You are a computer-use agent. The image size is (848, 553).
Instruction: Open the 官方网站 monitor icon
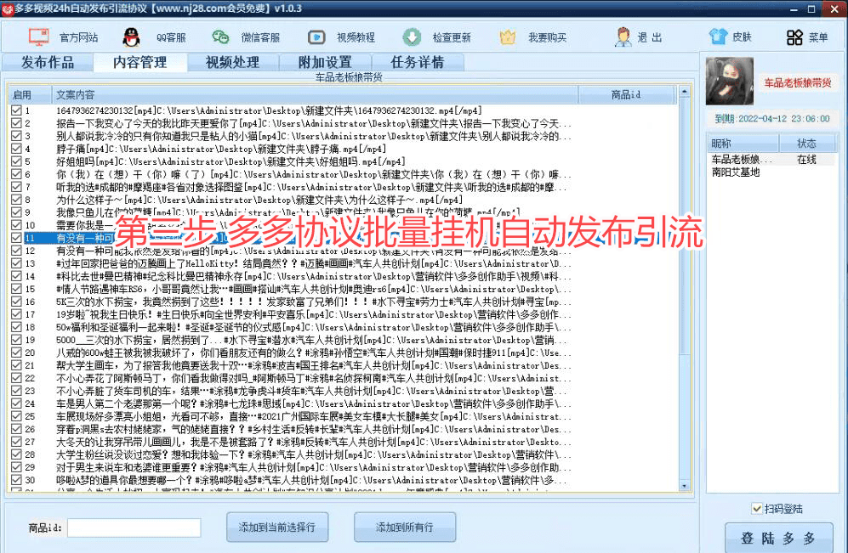(39, 37)
